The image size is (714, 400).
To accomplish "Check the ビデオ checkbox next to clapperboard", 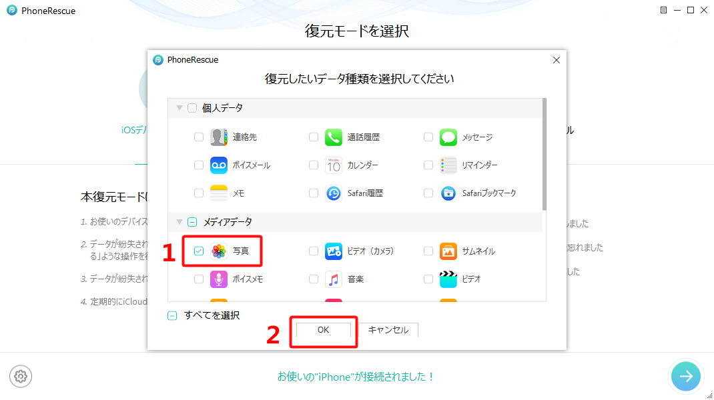I will point(428,279).
